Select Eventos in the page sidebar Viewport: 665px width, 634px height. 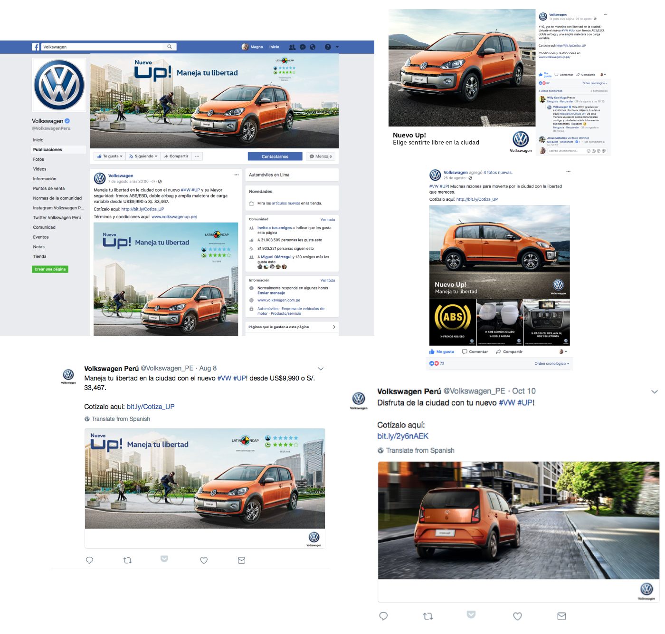point(41,237)
